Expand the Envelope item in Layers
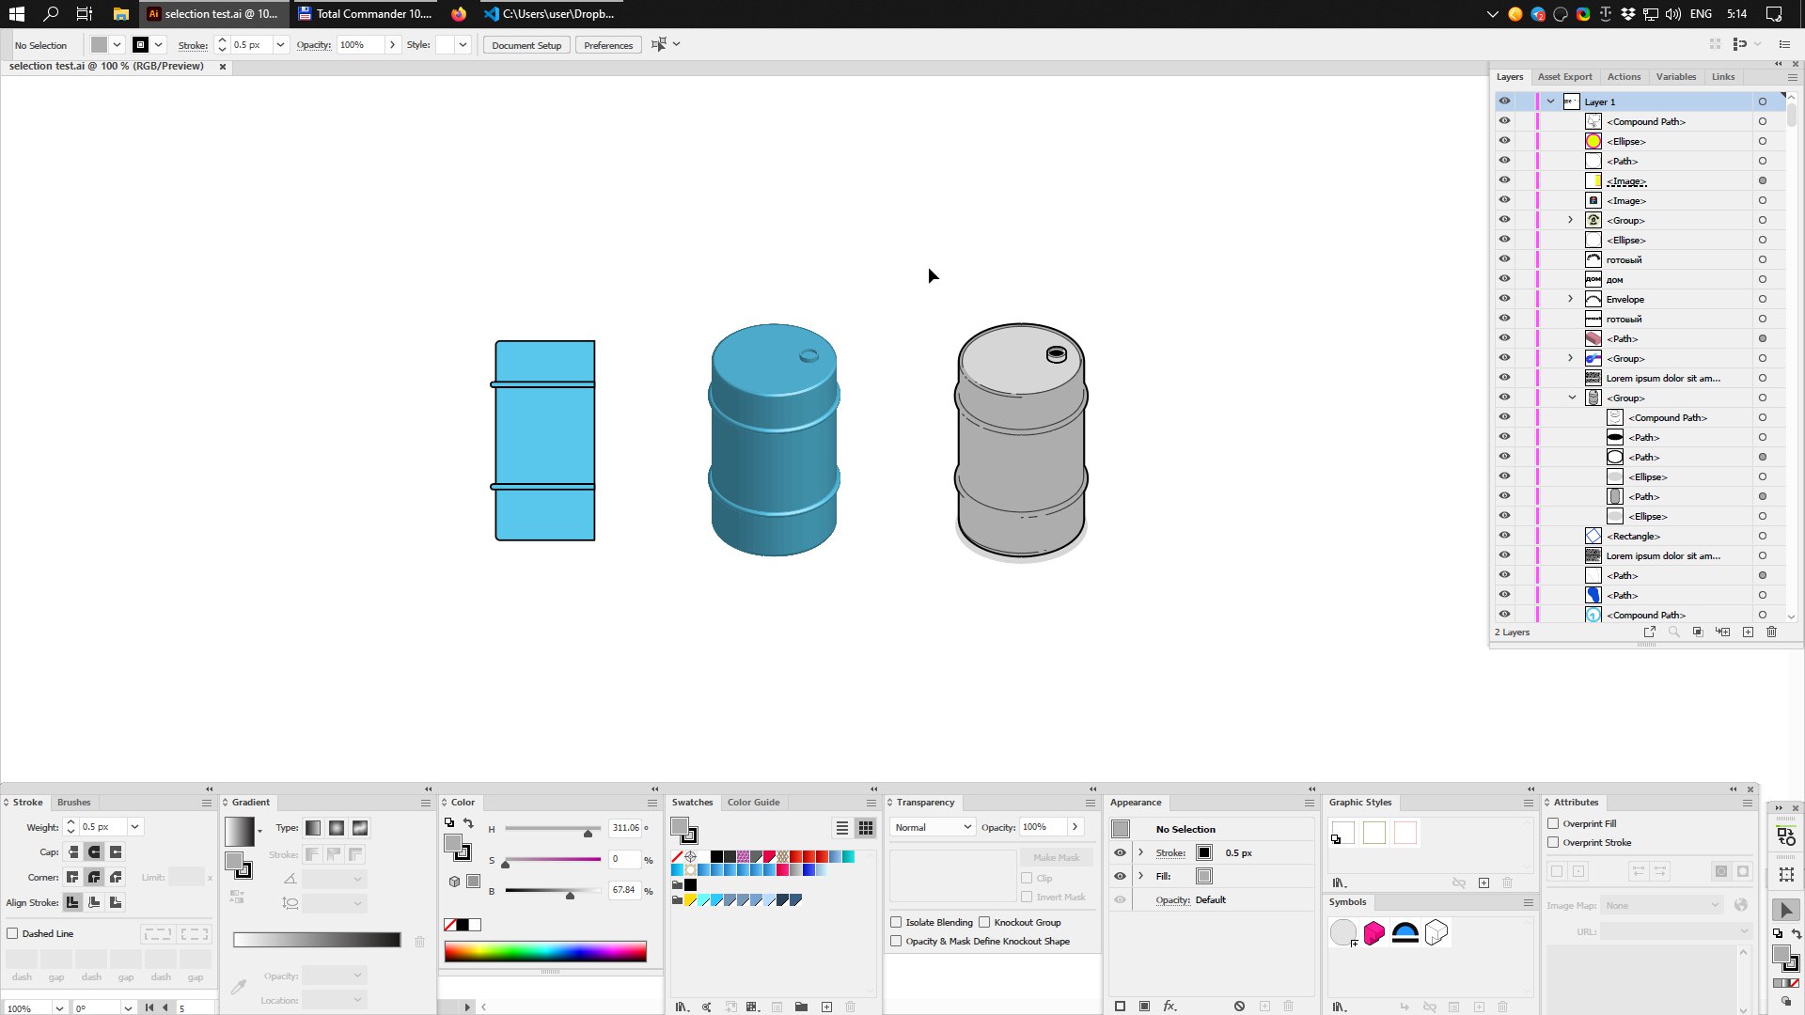This screenshot has width=1805, height=1015. [1570, 299]
